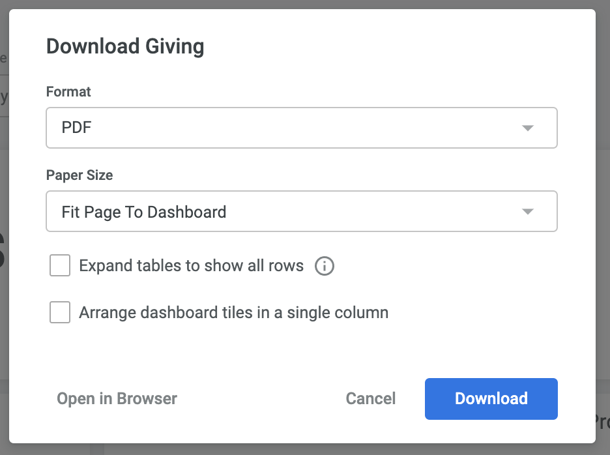Click the Paper Size field label
The height and width of the screenshot is (455, 610).
pos(80,175)
